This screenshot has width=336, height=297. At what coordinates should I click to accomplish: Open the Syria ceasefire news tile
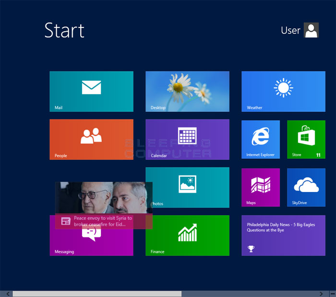tap(104, 205)
